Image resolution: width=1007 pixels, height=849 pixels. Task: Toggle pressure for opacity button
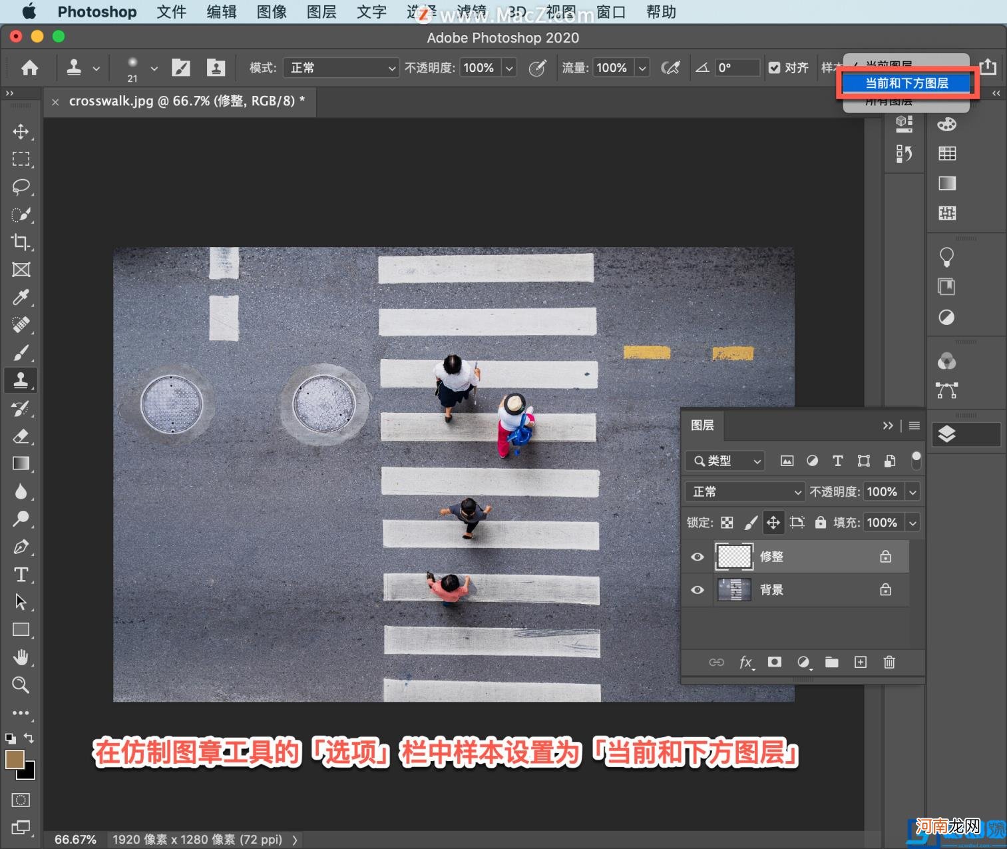(x=537, y=67)
